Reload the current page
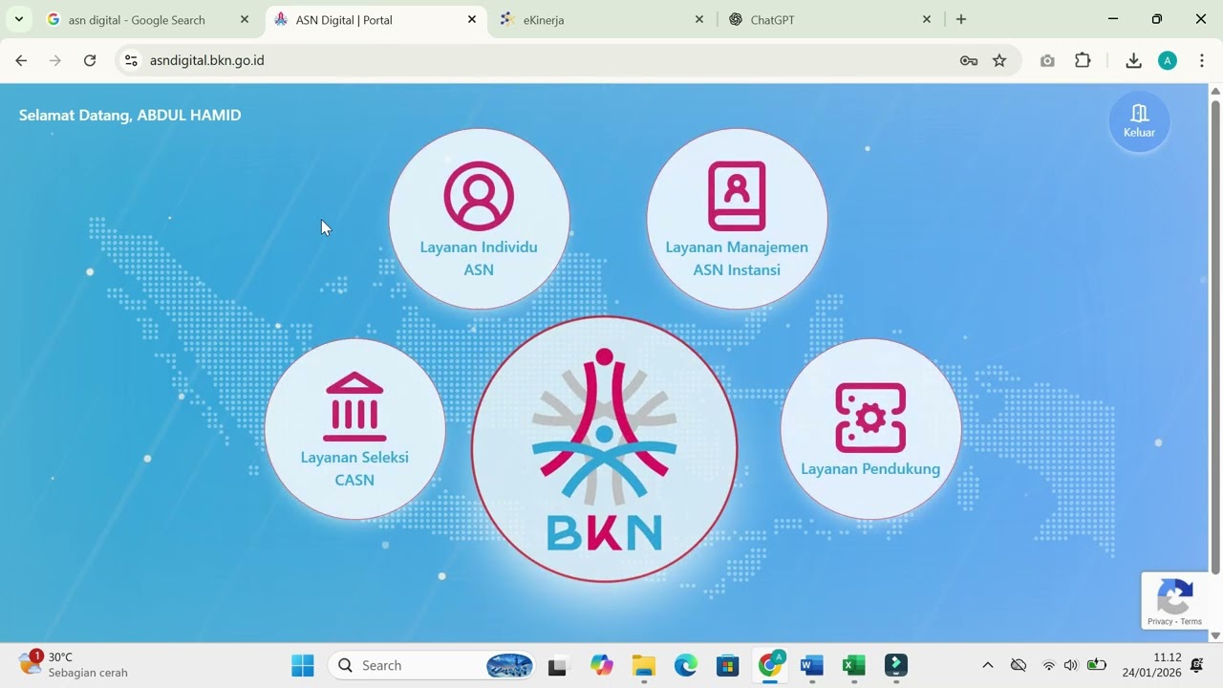The image size is (1223, 688). 90,60
